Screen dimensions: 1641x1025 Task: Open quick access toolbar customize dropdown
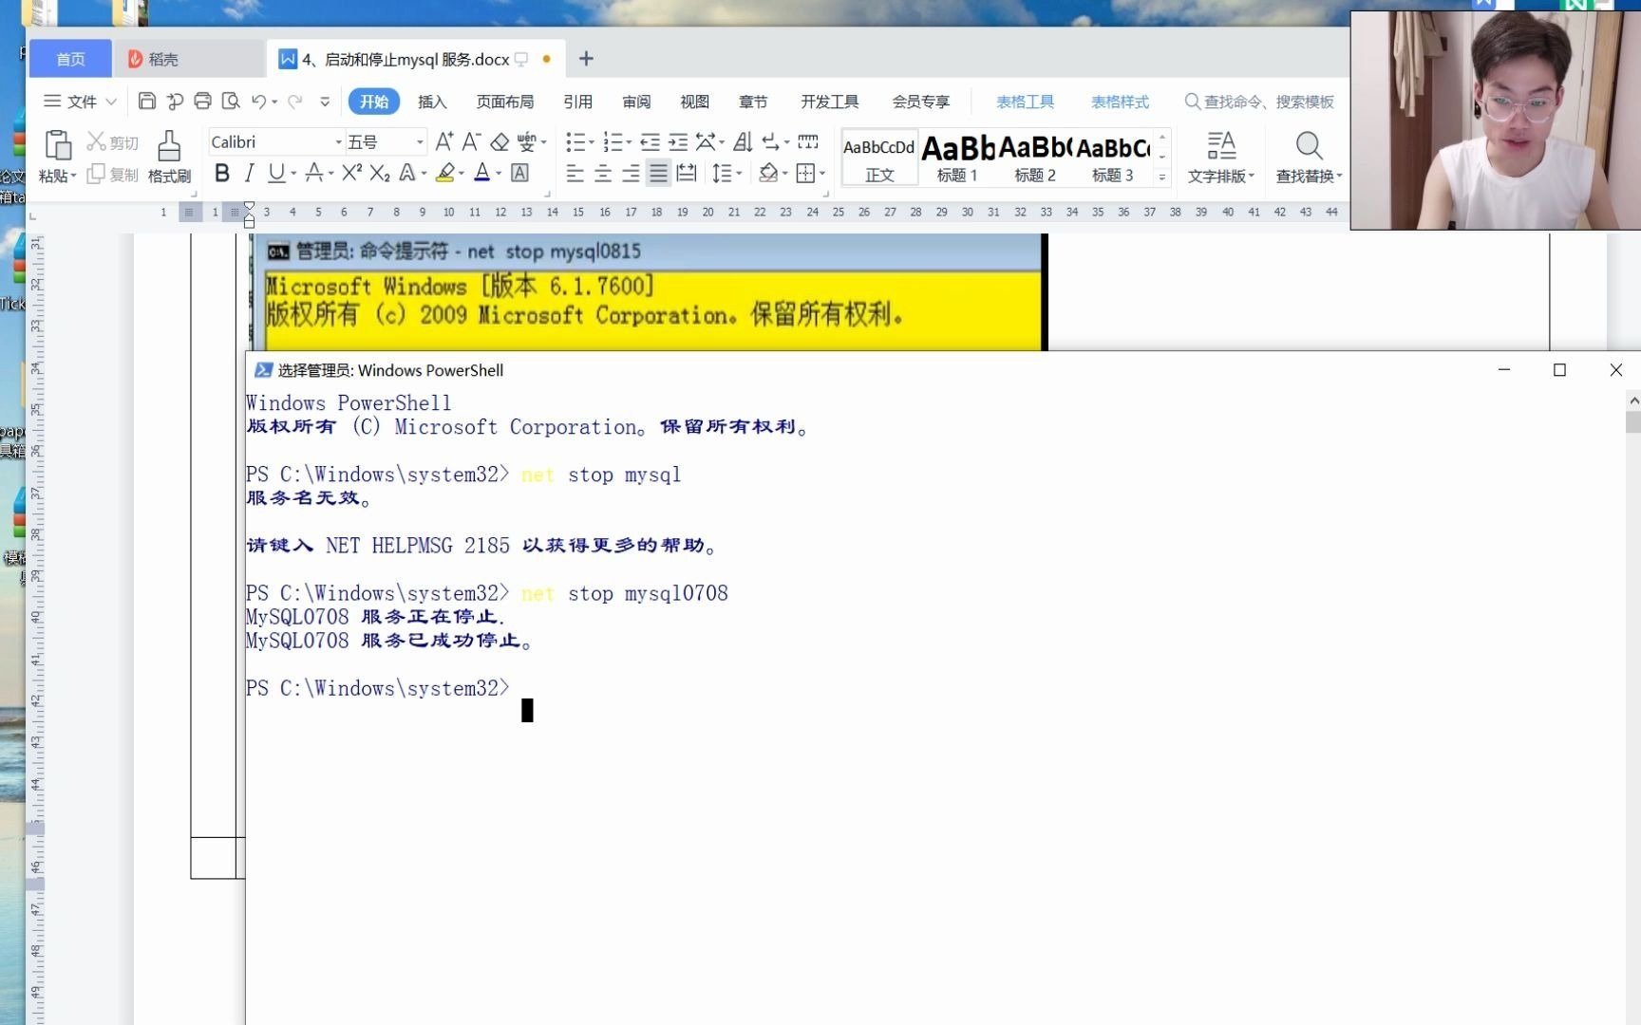point(325,101)
